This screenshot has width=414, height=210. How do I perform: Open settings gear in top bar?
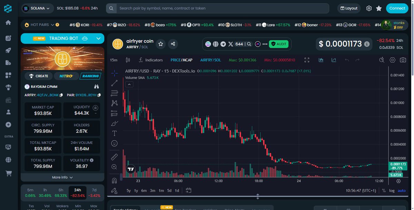point(369,8)
